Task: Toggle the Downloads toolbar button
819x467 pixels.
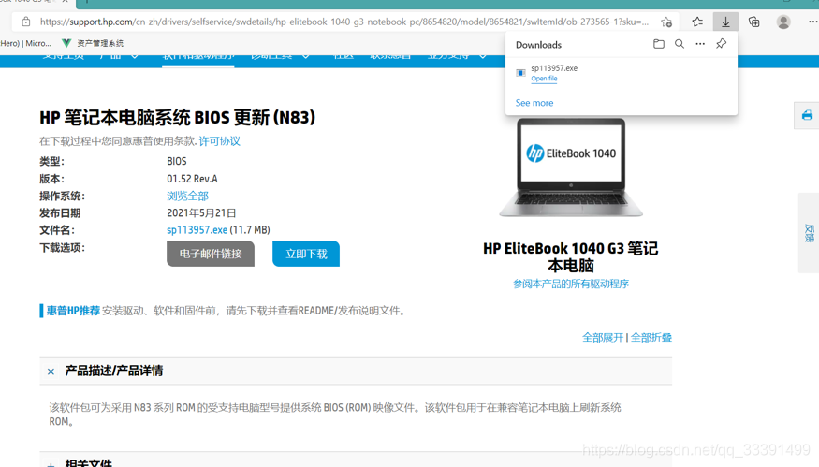Action: coord(725,22)
